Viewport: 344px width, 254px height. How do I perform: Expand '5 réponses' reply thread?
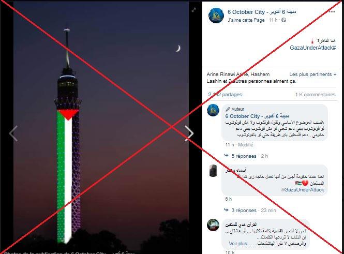[244, 156]
